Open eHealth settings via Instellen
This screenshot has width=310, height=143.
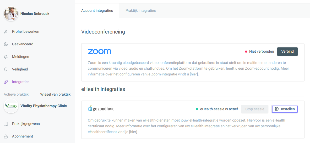tap(285, 109)
